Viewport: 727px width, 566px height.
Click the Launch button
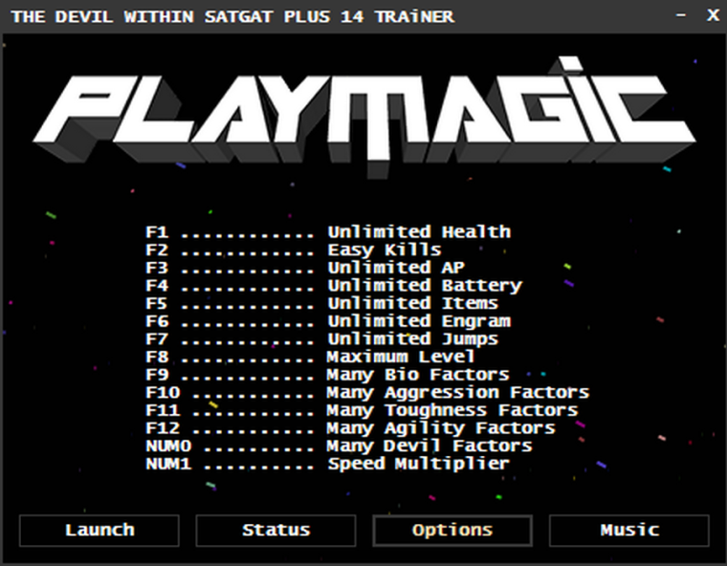click(x=99, y=531)
